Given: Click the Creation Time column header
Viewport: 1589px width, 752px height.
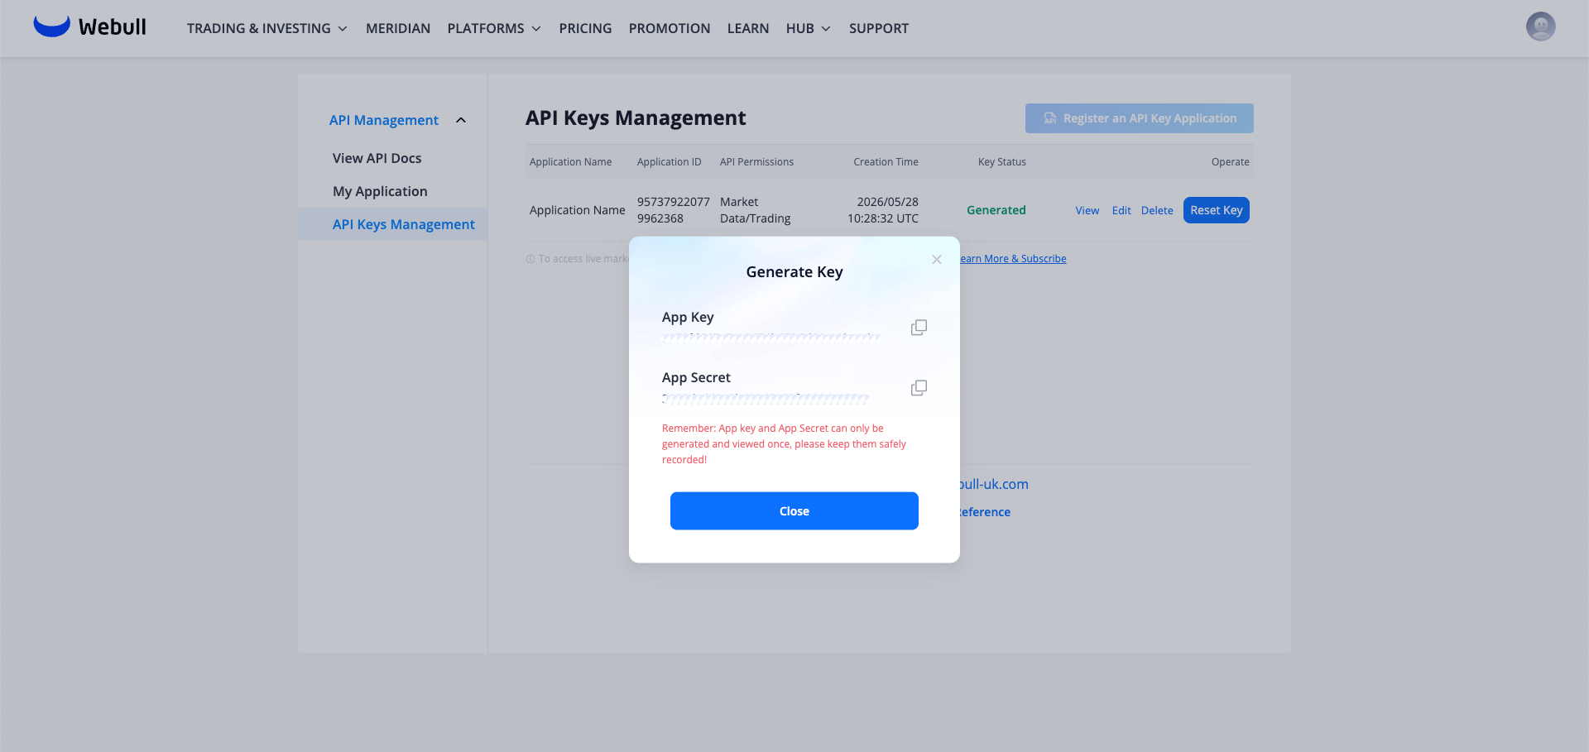Looking at the screenshot, I should point(886,162).
